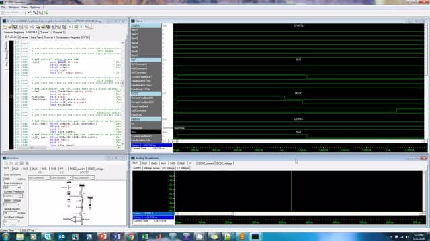Click the first icon in Actuators toolbar
This screenshot has width=430, height=241.
pyautogui.click(x=6, y=163)
